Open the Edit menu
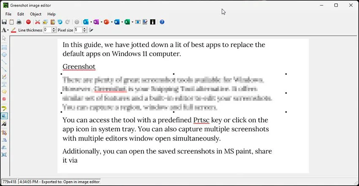359x186 pixels. coord(21,14)
